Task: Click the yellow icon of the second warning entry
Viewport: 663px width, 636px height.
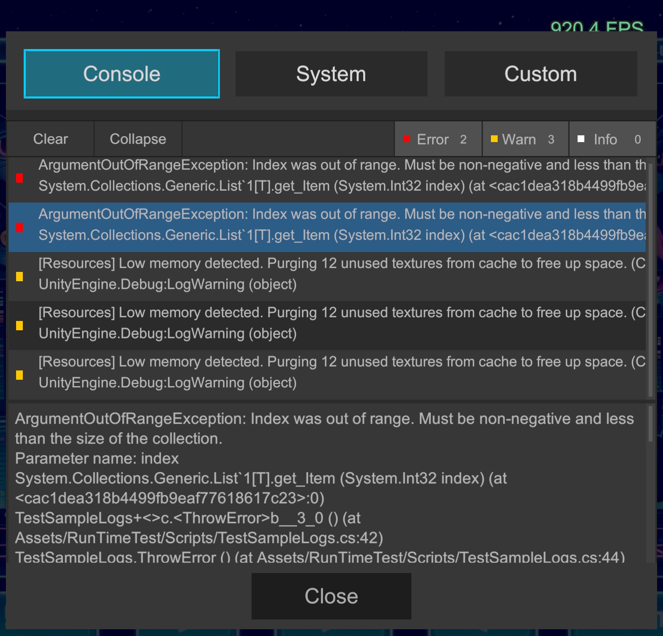Action: pos(19,326)
